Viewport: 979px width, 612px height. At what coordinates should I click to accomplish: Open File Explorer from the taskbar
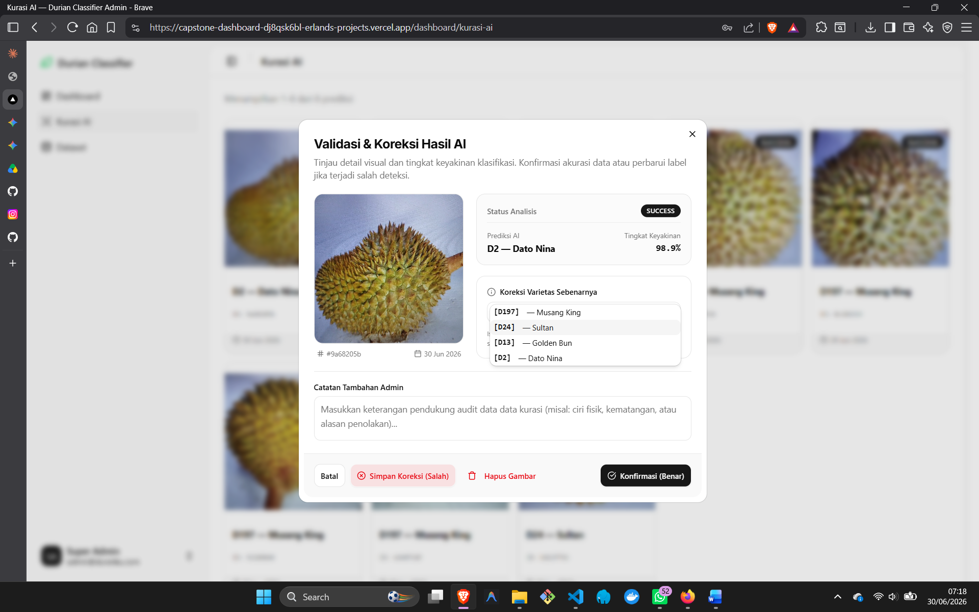(519, 597)
